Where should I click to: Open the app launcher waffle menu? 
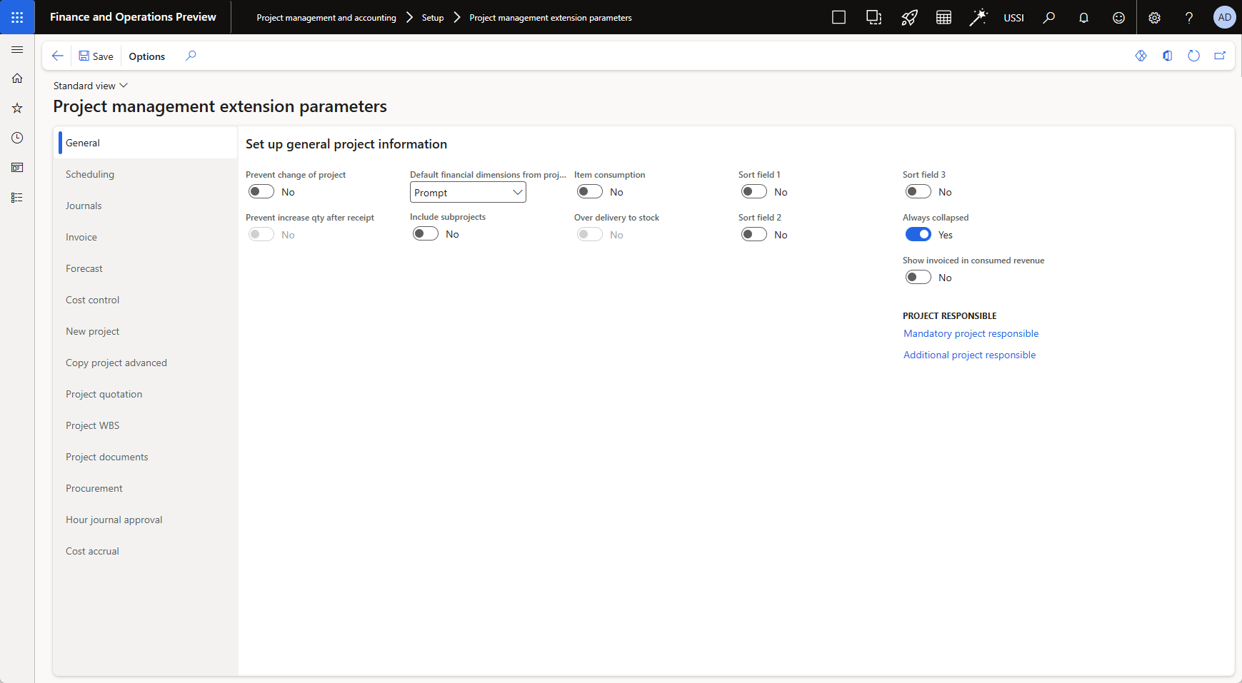pos(17,17)
